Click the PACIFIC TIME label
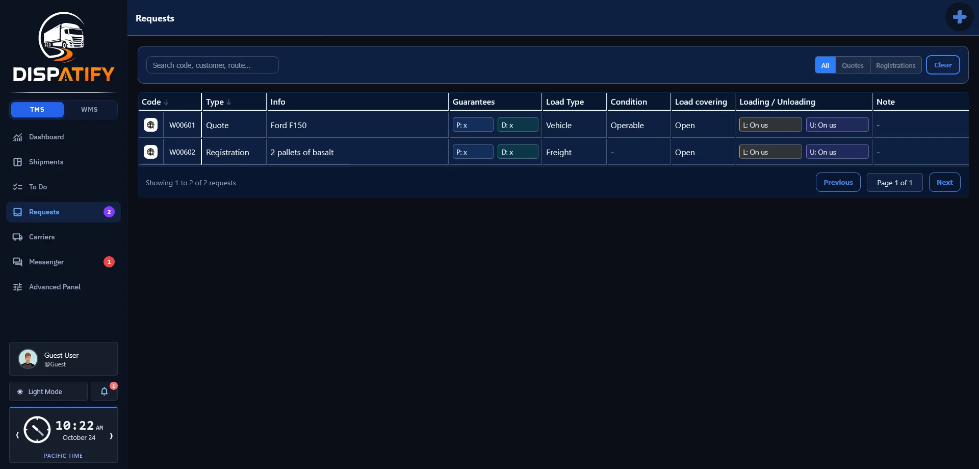This screenshot has height=469, width=979. click(x=63, y=456)
